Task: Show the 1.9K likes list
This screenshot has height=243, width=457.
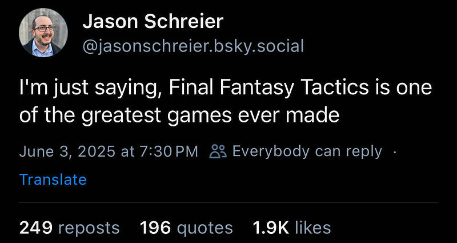Action: 292,228
